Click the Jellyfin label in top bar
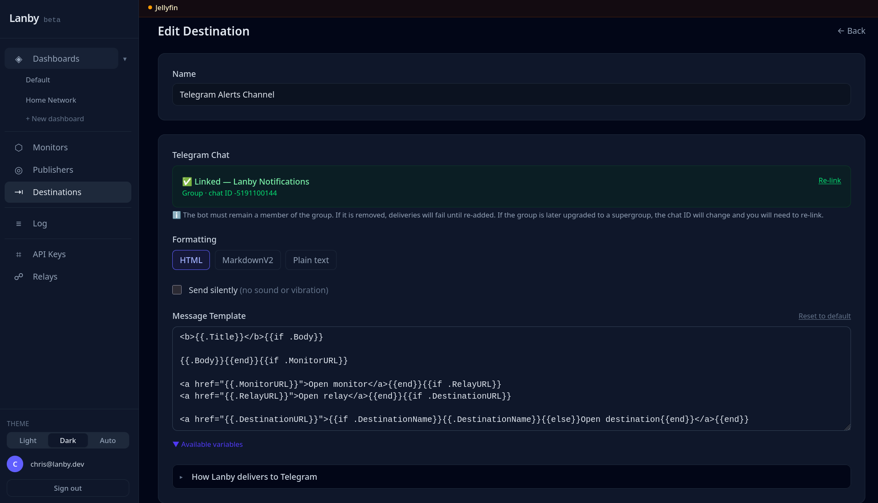Image resolution: width=878 pixels, height=503 pixels. click(166, 8)
